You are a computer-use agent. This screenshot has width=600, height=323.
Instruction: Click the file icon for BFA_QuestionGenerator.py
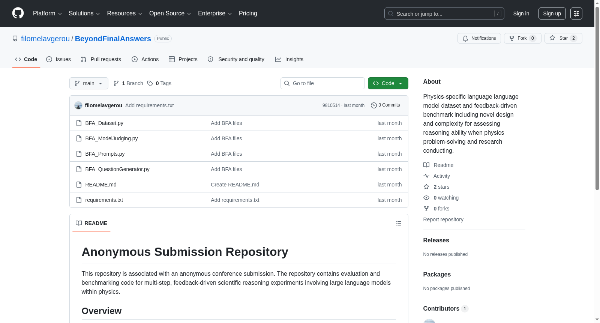79,169
